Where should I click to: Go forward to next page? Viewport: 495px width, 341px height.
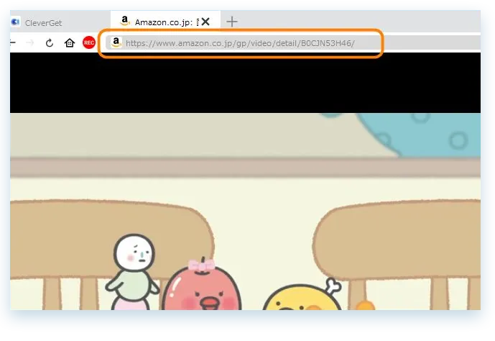click(x=30, y=42)
